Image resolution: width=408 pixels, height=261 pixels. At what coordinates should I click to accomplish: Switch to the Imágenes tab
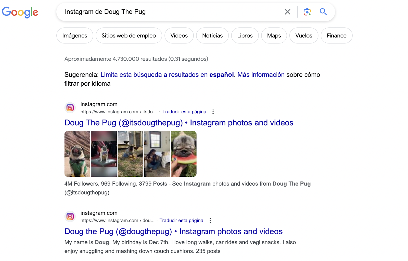point(74,36)
